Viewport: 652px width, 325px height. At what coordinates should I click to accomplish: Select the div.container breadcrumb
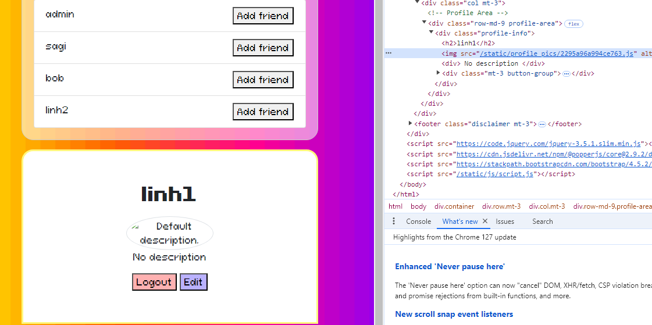click(454, 206)
